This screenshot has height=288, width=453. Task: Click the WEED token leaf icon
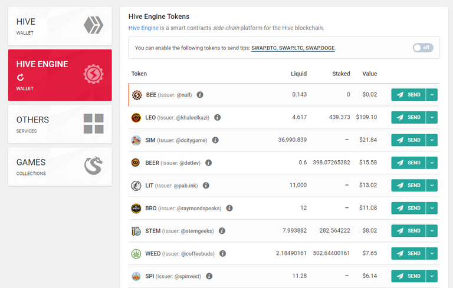(136, 253)
